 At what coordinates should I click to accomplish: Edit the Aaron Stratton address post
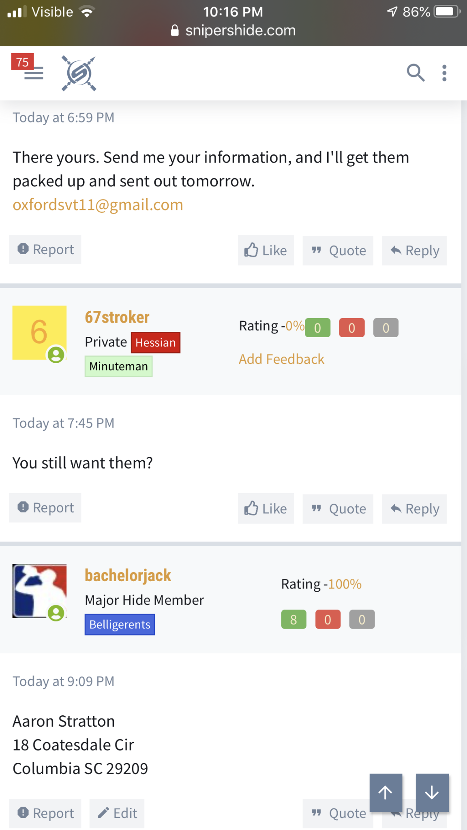click(117, 813)
